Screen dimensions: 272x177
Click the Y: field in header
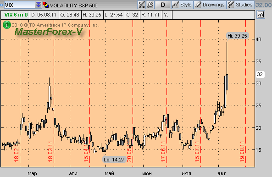click(167, 15)
